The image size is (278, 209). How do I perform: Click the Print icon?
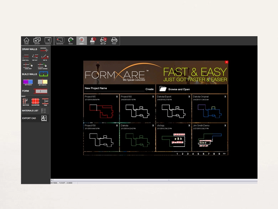(114, 41)
